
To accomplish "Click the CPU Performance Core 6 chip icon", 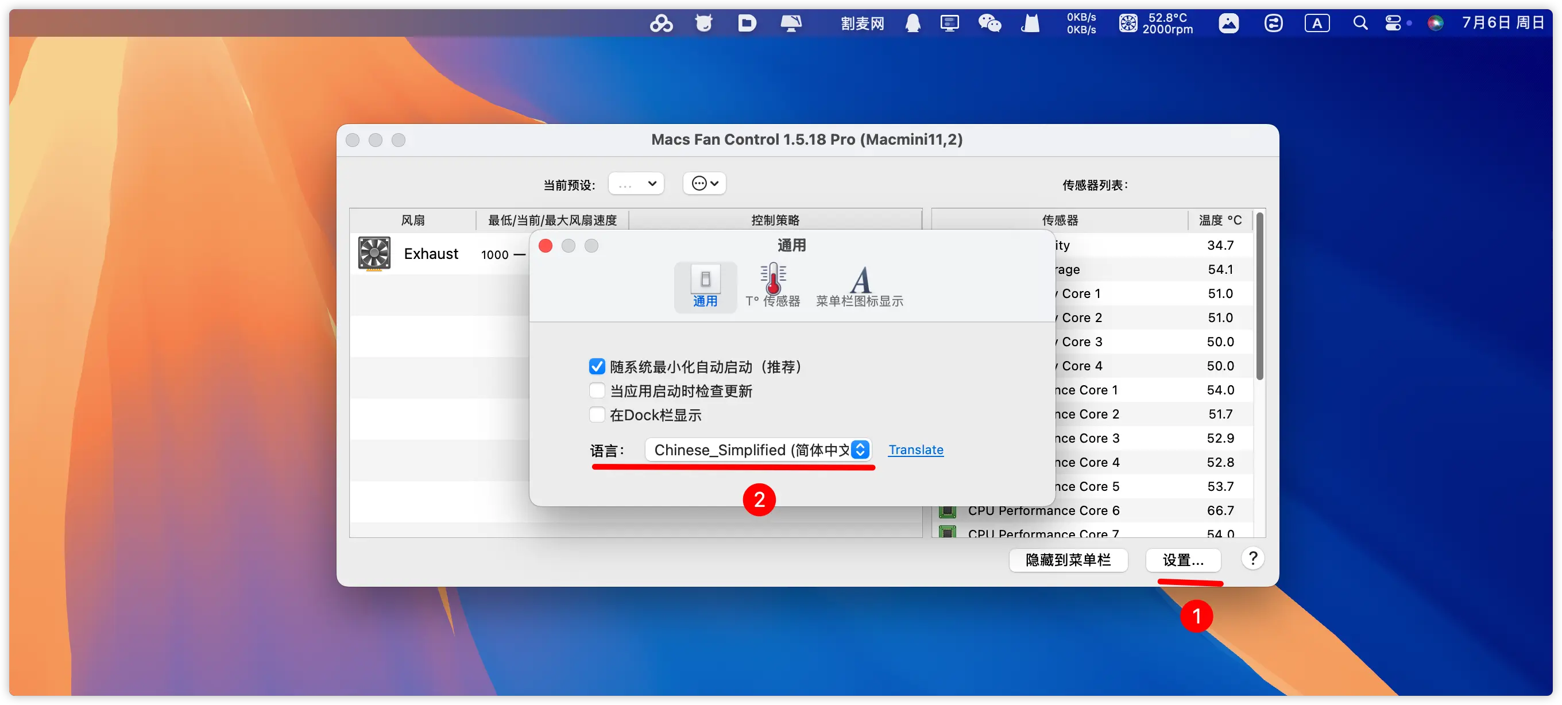I will (x=947, y=511).
